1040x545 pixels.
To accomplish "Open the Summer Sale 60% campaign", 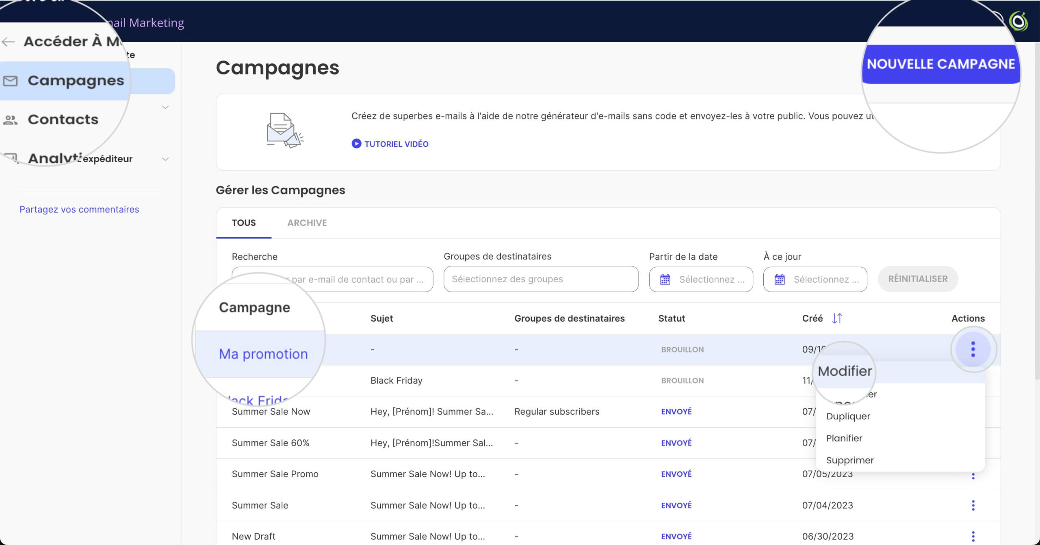I will click(x=270, y=443).
